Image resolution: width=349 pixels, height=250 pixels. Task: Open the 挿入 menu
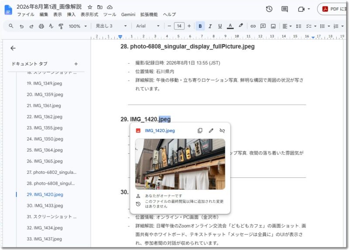71,14
